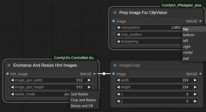This screenshot has width=206, height=112.
Task: Increase ImageCrop width with right arrow
Action: [195, 80]
